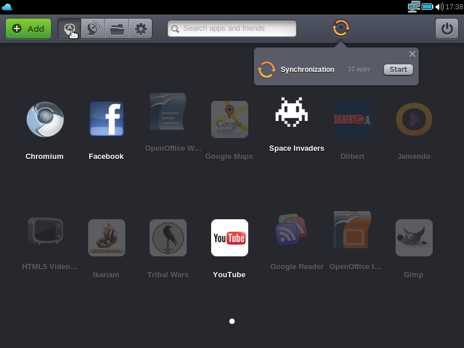Switch to the satellite dish network tab

coord(93,28)
